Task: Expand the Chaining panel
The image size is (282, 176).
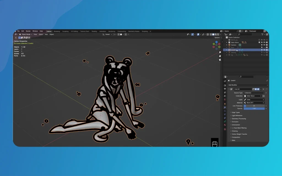Action: click(x=234, y=131)
